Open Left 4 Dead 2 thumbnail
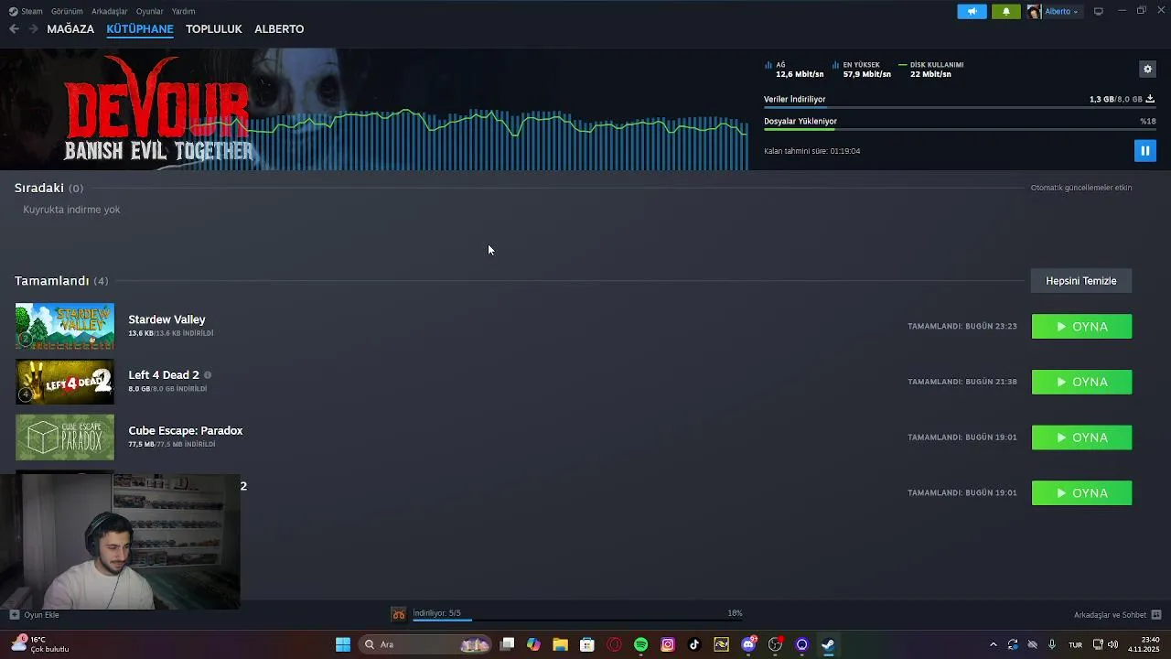1171x659 pixels. 65,382
